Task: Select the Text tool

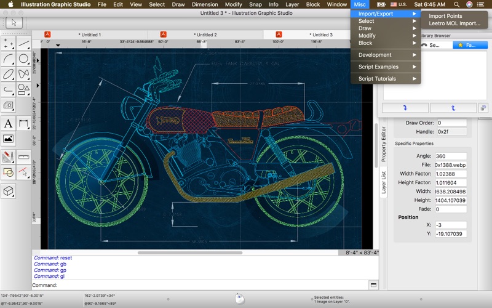Action: 8,124
